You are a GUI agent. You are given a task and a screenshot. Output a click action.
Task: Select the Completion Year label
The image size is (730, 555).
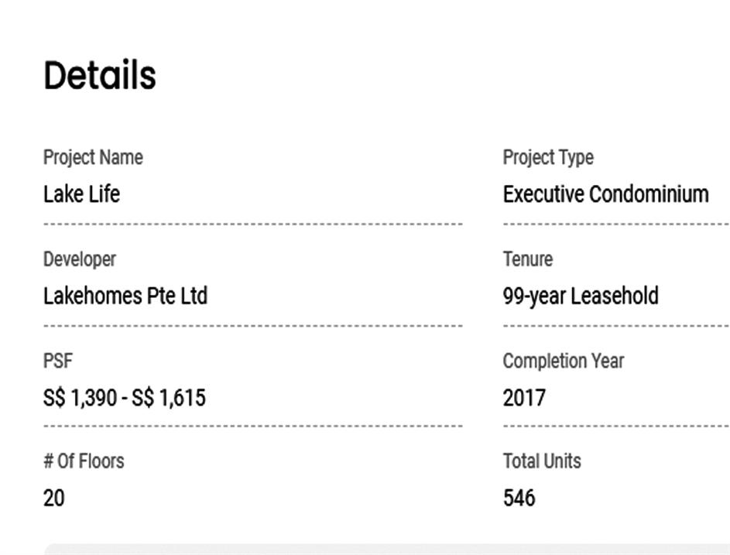pos(563,361)
